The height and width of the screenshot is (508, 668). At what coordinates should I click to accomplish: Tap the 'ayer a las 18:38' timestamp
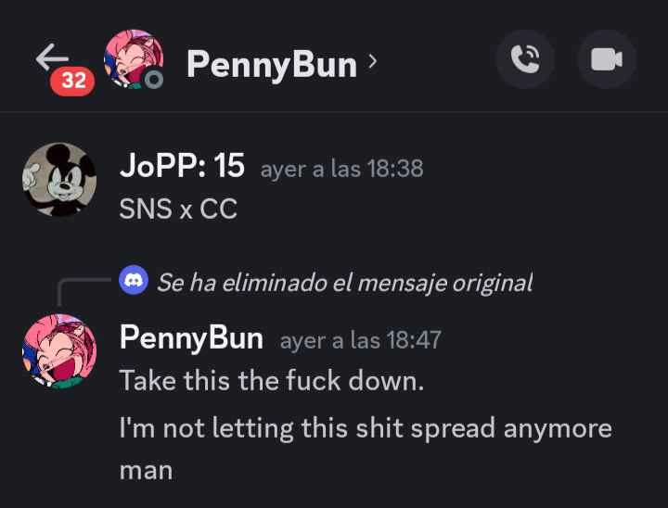click(341, 169)
